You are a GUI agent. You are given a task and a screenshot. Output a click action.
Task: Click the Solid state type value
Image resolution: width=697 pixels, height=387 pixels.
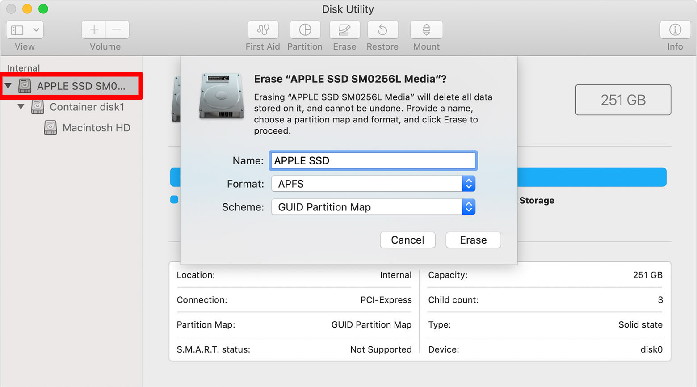pos(640,325)
